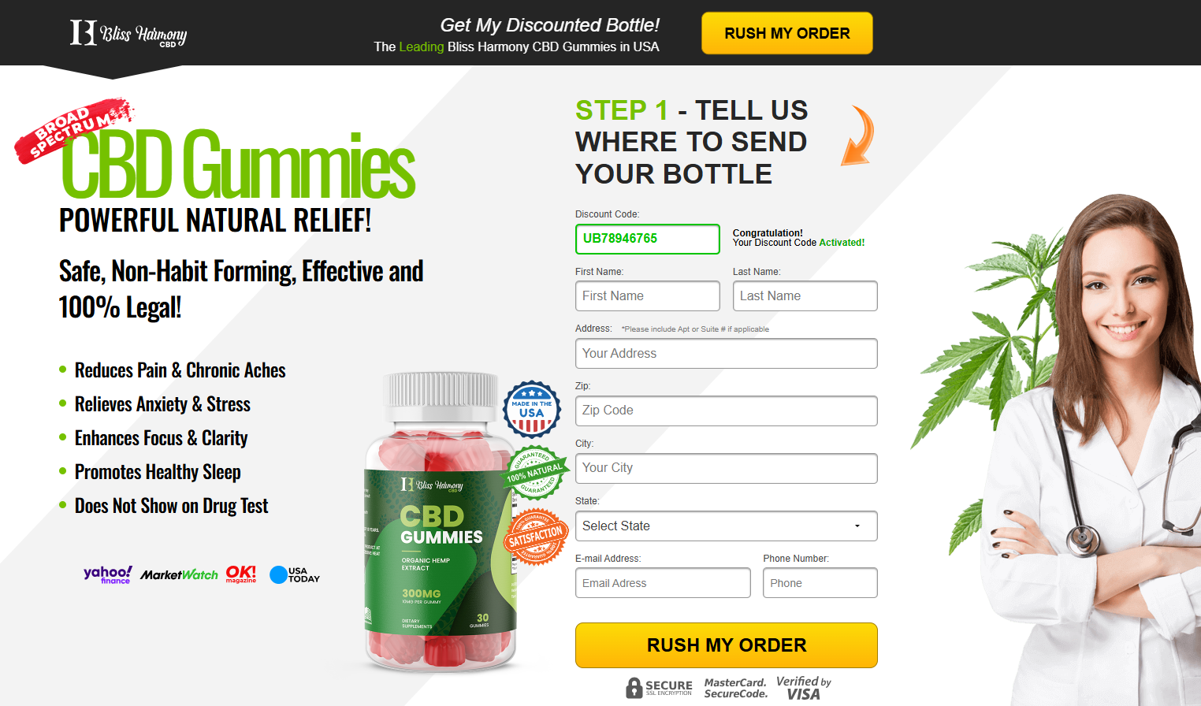Click the Secure SSL Encryption padlock icon

tap(634, 688)
